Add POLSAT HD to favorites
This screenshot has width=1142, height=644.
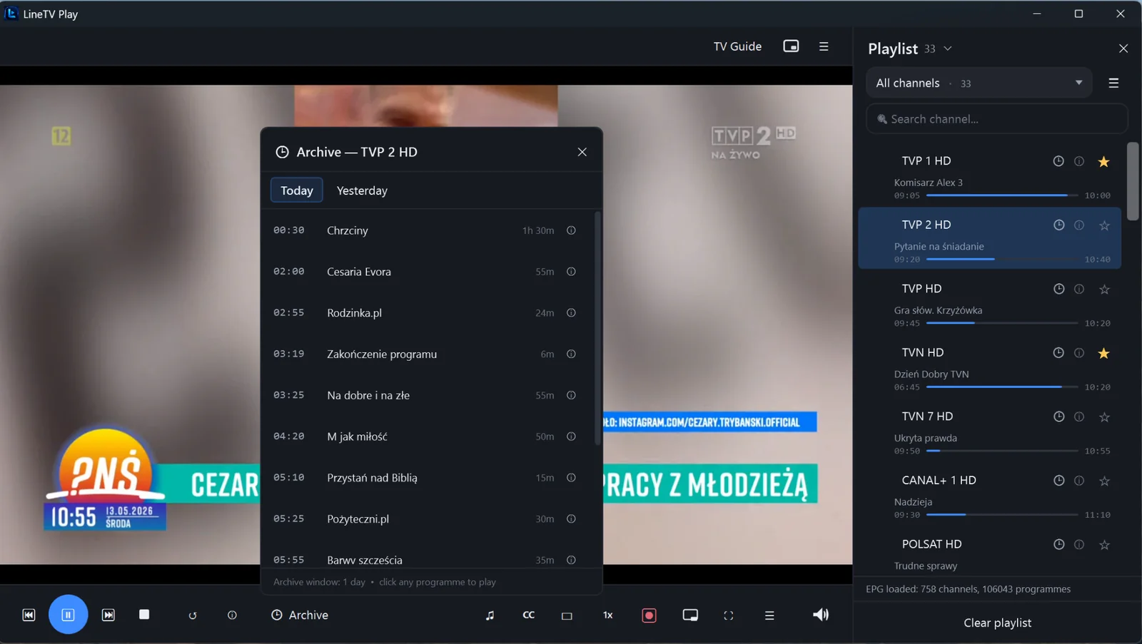1104,545
